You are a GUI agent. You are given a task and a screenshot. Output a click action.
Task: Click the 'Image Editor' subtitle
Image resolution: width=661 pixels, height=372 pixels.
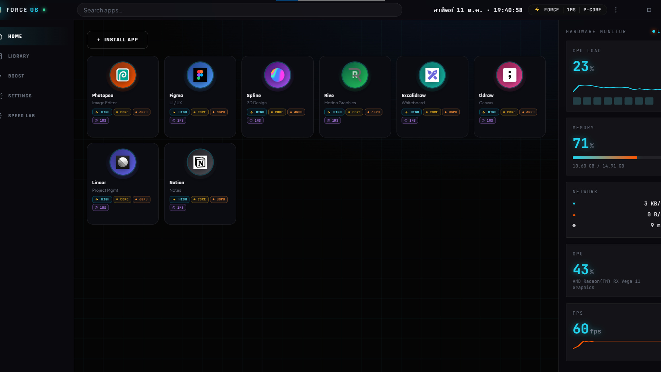point(104,103)
